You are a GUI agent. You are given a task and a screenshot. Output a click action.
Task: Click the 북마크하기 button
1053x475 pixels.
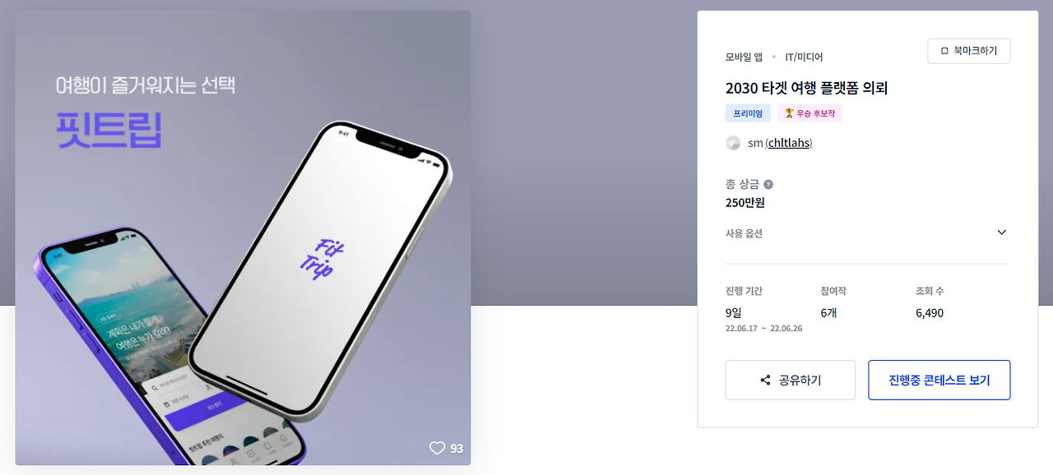pos(968,51)
